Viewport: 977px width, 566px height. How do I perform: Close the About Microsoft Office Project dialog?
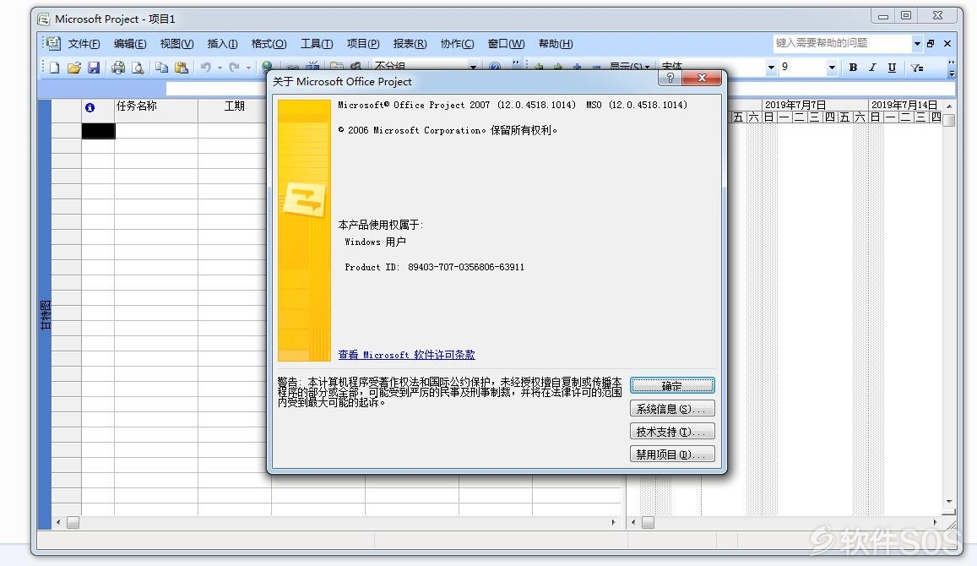[x=702, y=78]
